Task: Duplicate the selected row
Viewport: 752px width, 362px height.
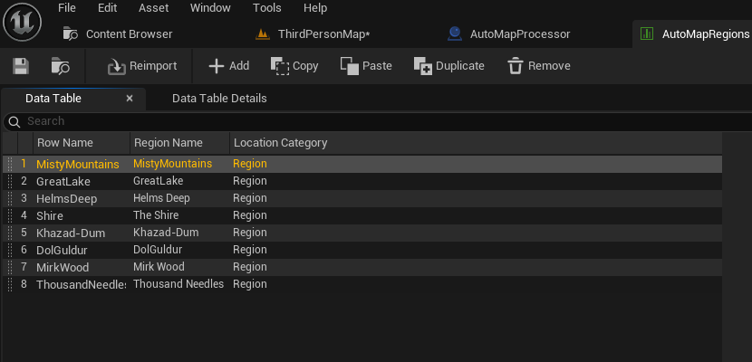Action: pyautogui.click(x=448, y=66)
